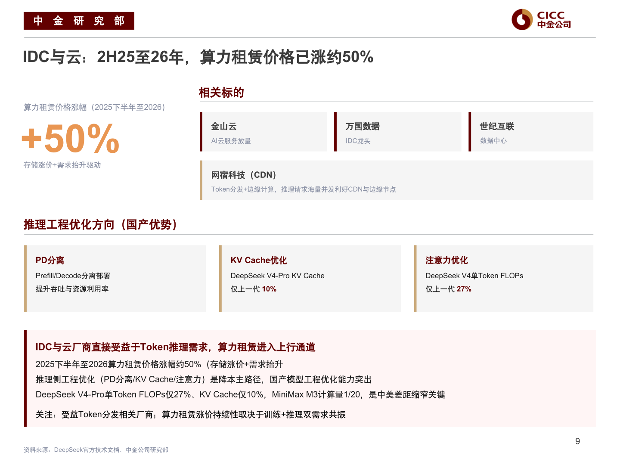Click the 数据中心 subtitle under 世纪互联
This screenshot has height=465, width=620.
(493, 141)
